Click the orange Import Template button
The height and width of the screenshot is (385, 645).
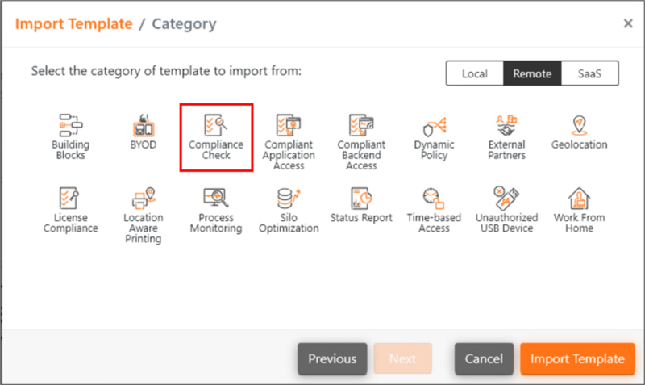click(577, 358)
